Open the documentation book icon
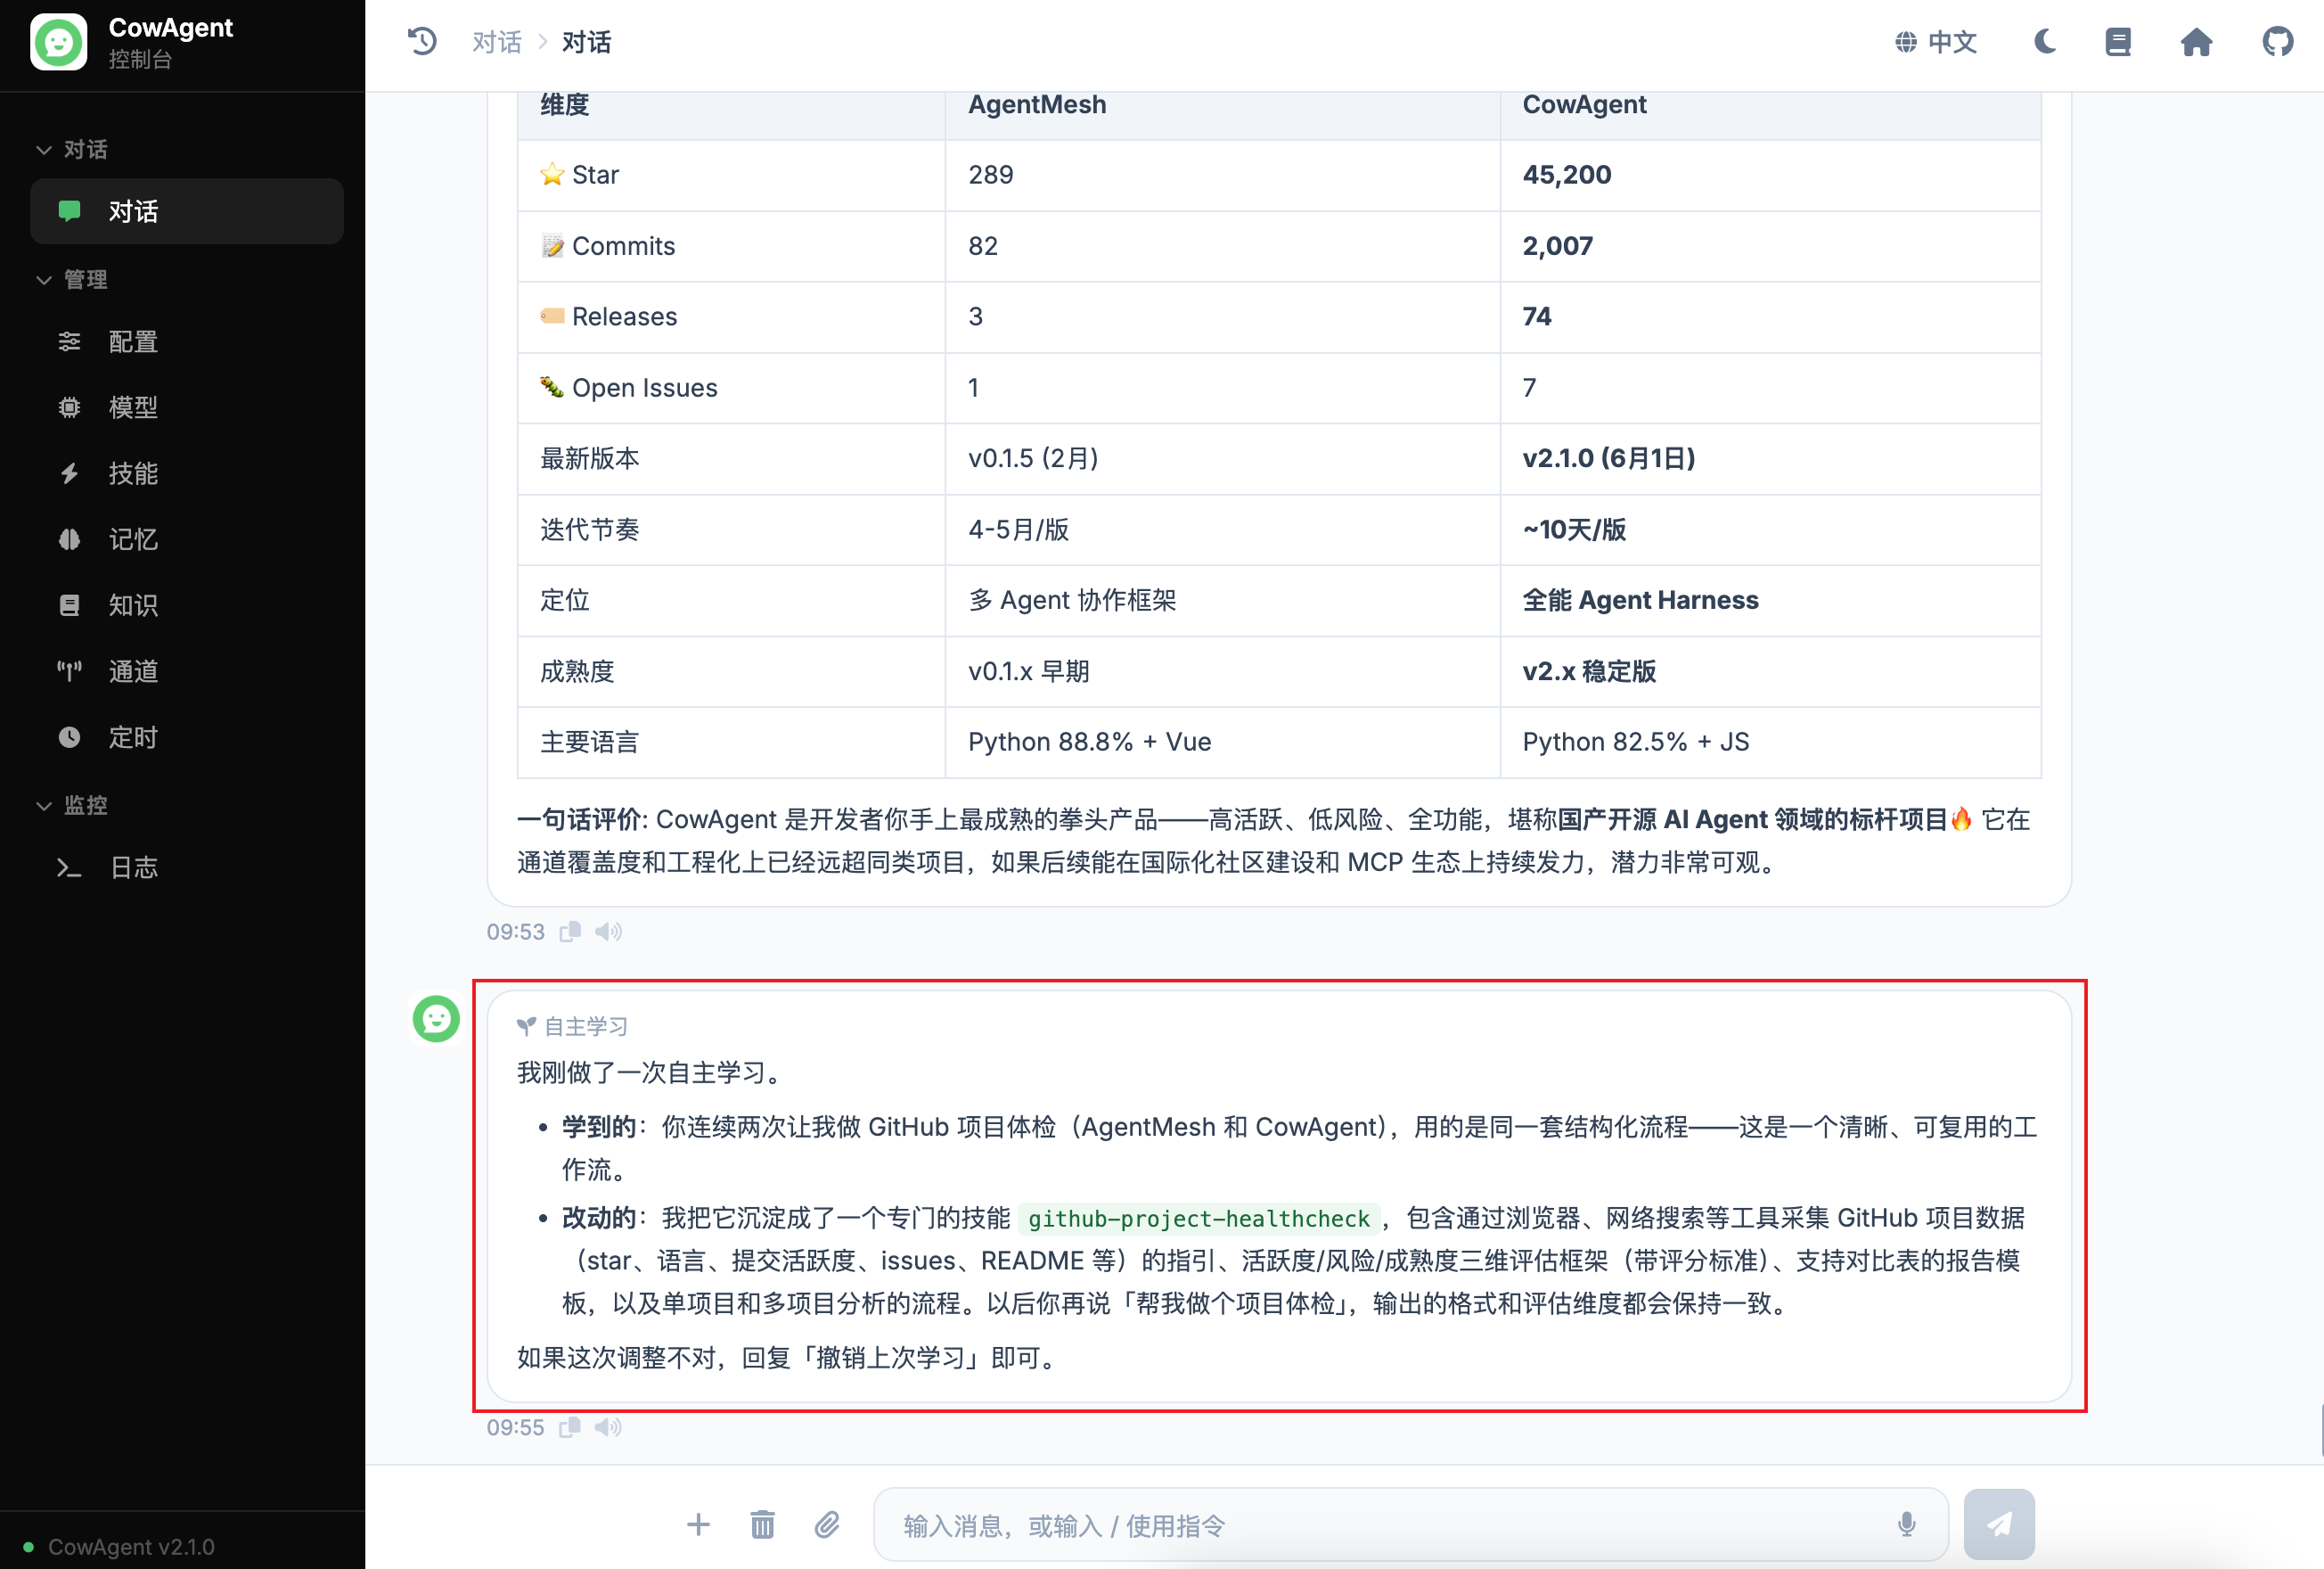 [x=2118, y=42]
